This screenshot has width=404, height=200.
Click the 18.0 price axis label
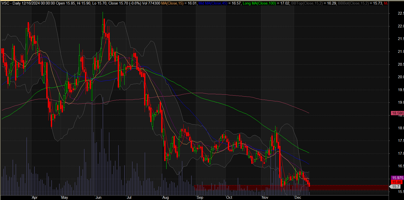[400, 128]
